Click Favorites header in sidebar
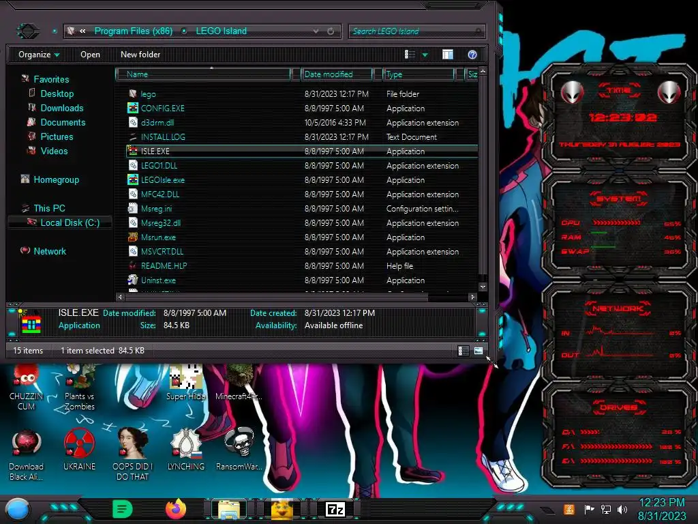The image size is (698, 524). click(51, 79)
